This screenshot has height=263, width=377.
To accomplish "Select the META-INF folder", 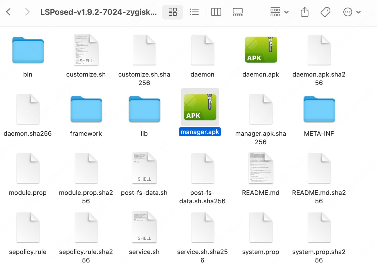I will (x=319, y=109).
